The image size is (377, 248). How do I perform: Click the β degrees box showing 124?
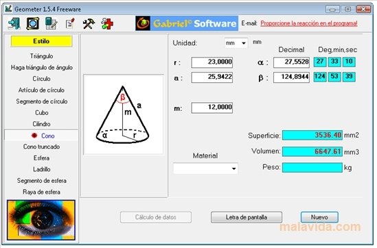tap(320, 77)
